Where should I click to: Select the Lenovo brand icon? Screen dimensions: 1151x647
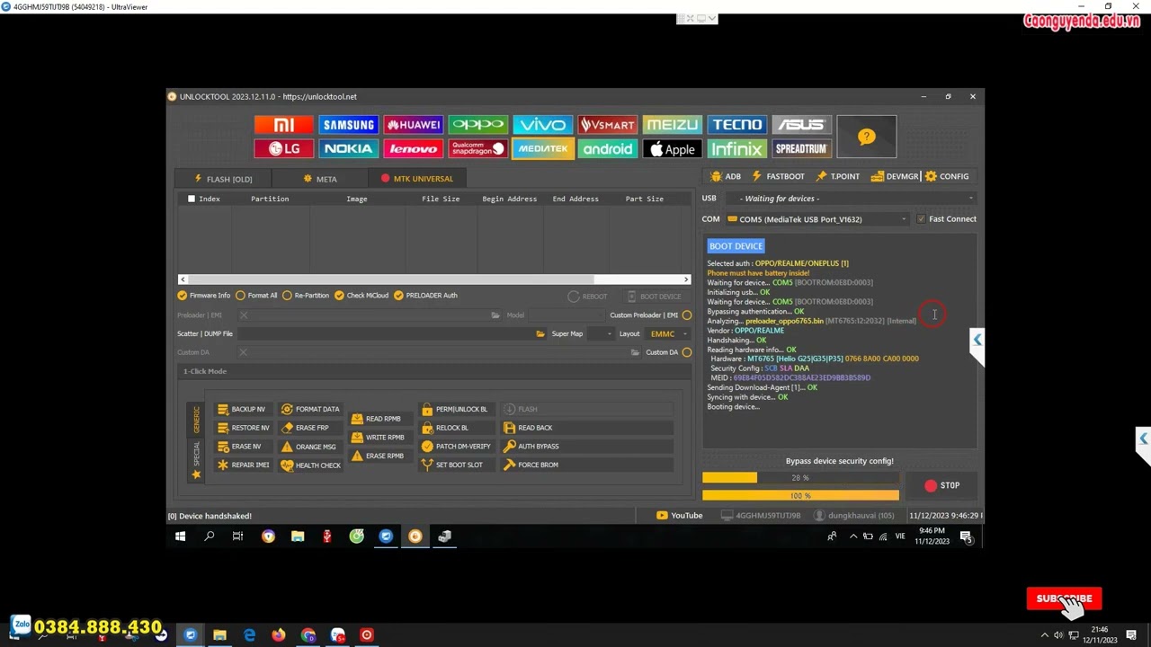coord(413,149)
